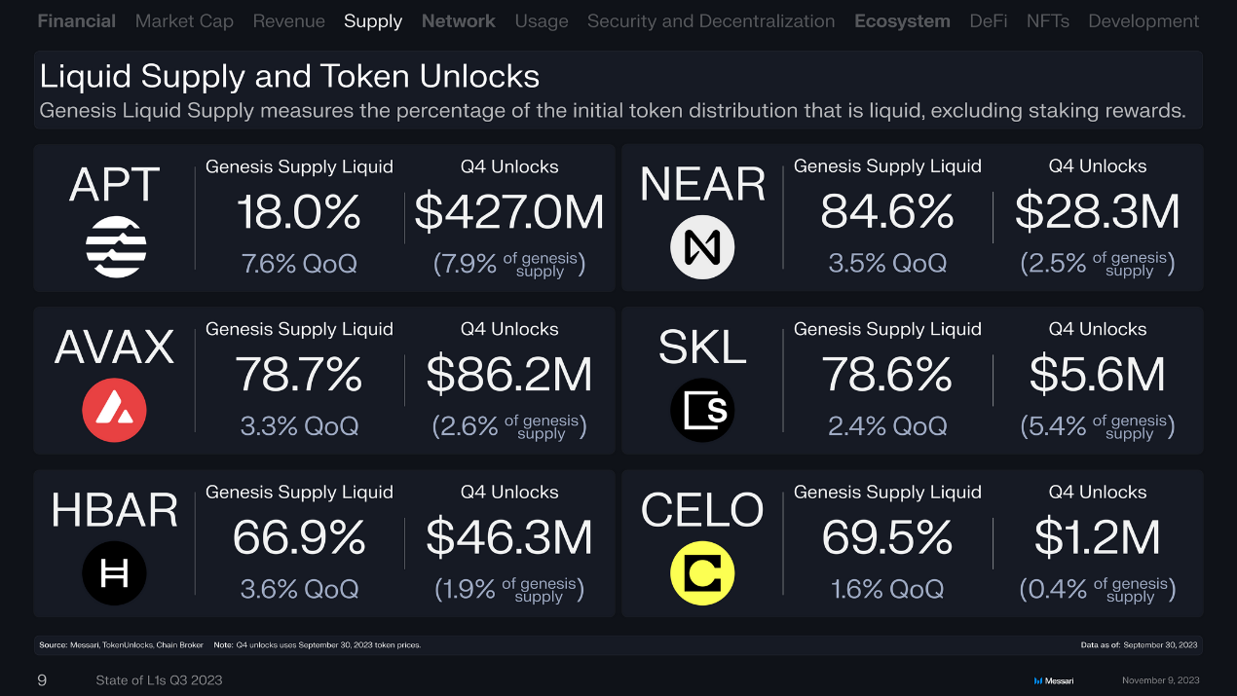
Task: Click the red Avalanche (AVAX) logo
Action: pyautogui.click(x=114, y=410)
